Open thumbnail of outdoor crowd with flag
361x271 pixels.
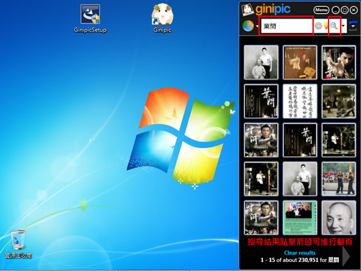[338, 179]
